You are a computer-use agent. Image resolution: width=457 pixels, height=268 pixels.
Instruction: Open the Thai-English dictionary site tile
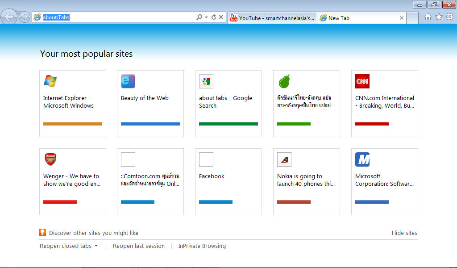[x=306, y=104]
